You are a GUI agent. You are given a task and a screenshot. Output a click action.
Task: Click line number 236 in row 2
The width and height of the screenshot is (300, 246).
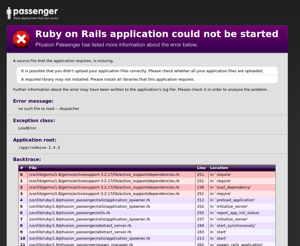point(200,187)
